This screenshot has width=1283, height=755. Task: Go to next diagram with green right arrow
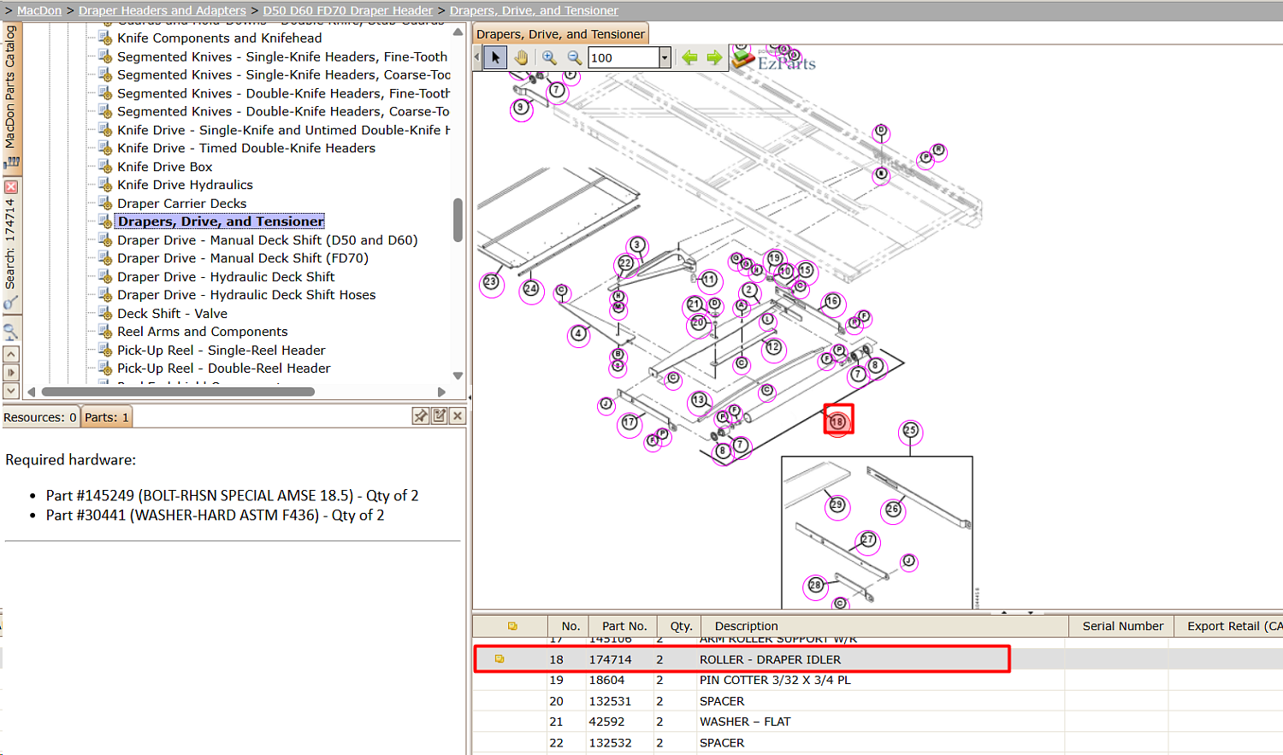point(714,57)
